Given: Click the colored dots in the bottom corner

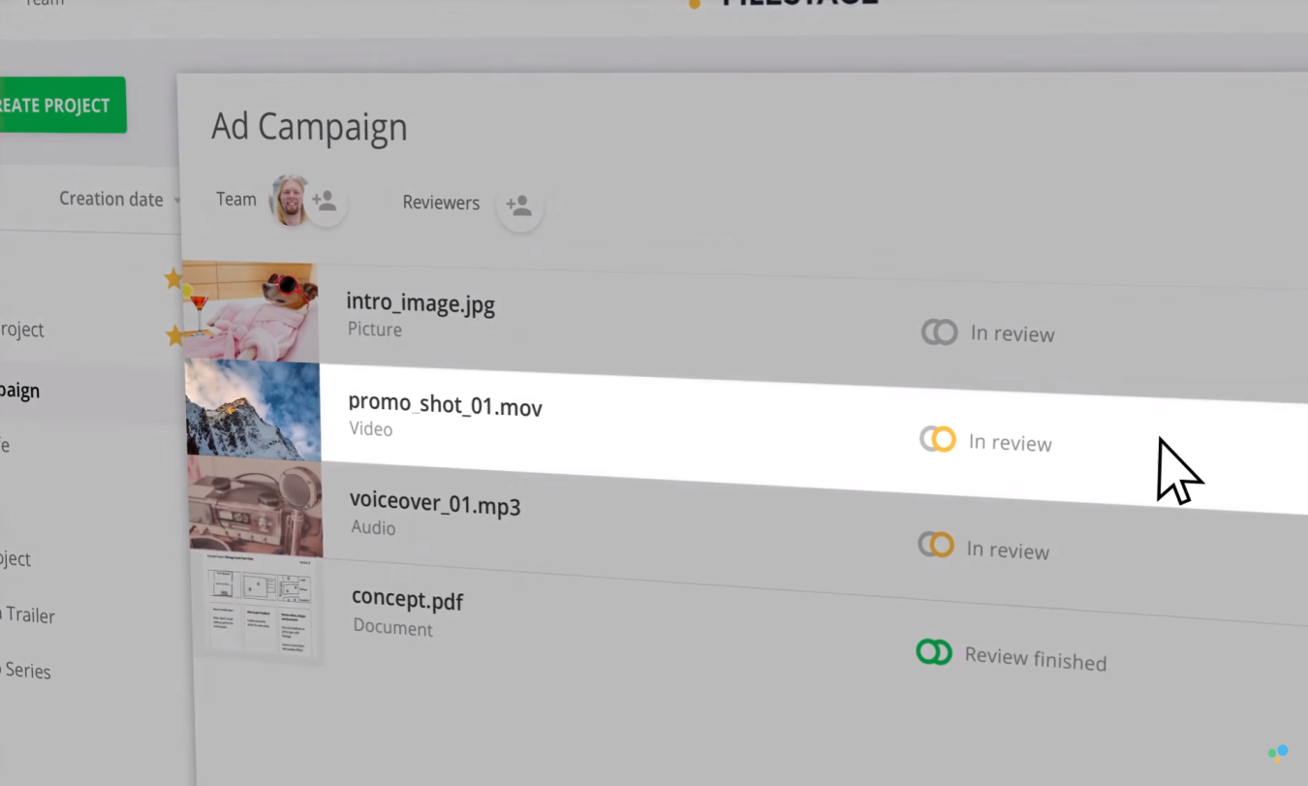Looking at the screenshot, I should pyautogui.click(x=1277, y=754).
